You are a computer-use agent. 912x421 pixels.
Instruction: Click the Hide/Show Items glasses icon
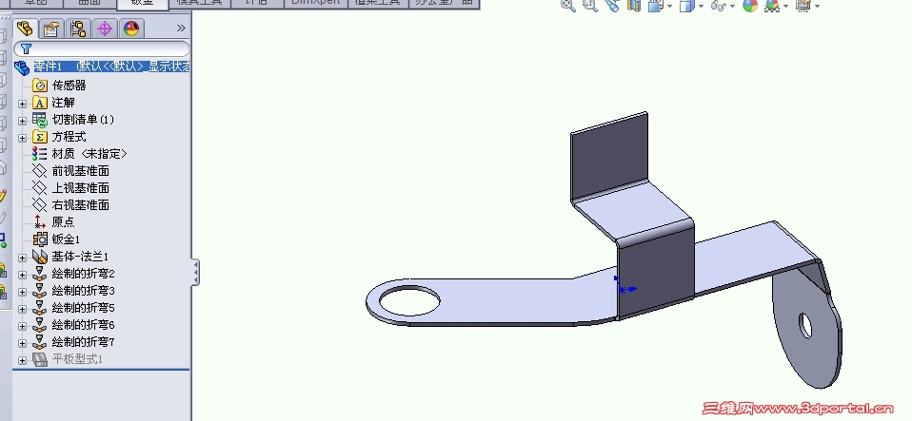(x=719, y=6)
